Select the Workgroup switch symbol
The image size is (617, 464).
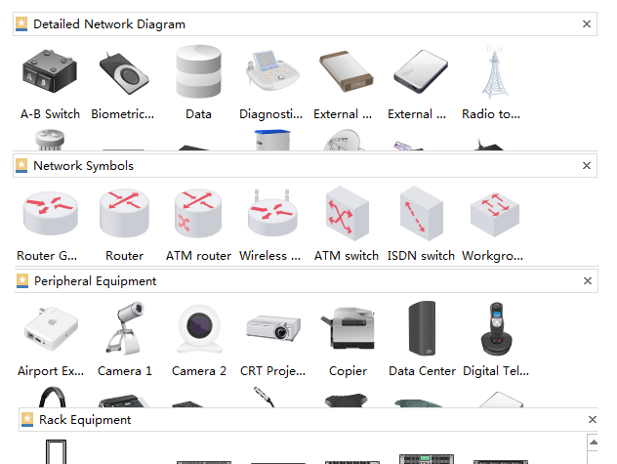tap(495, 213)
